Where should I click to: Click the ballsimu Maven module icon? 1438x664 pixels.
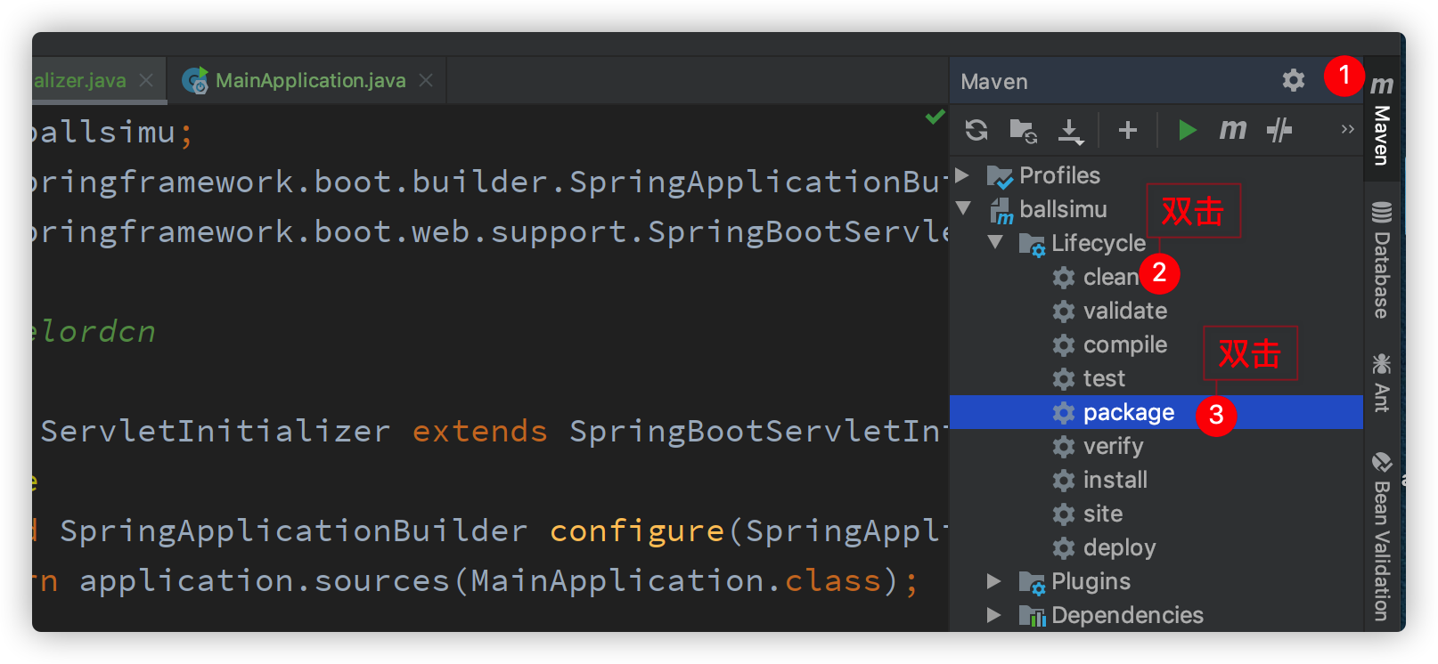click(1001, 210)
